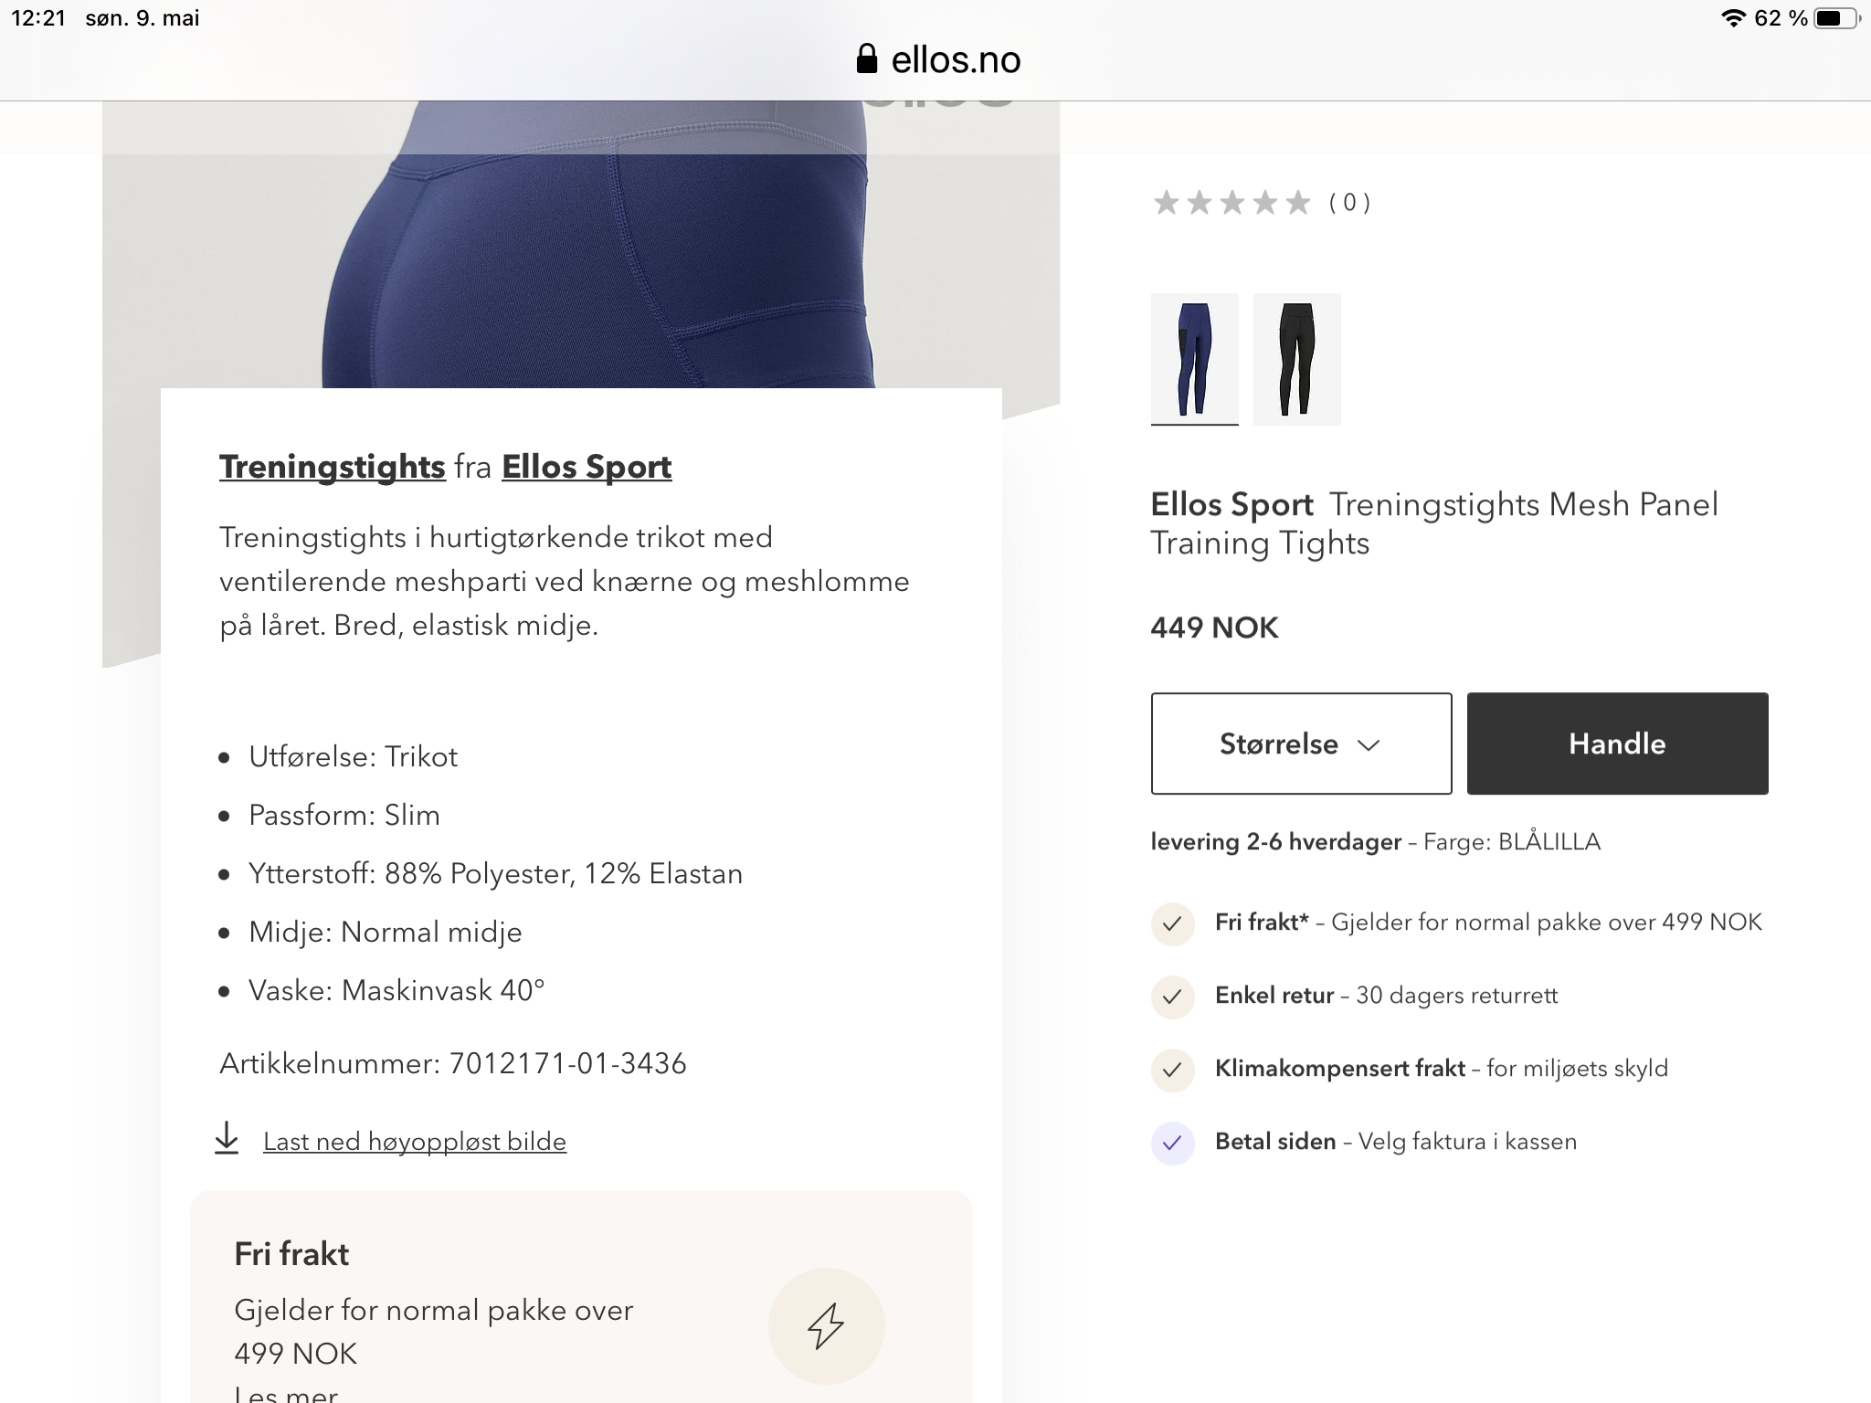This screenshot has width=1871, height=1403.
Task: Click the Klimakompensert frakt checkmark icon
Action: (1172, 1070)
